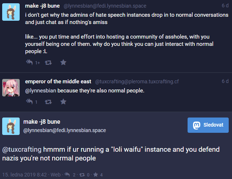Boost emperor of the middle east's post
Viewport: 232px width, 179px height.
click(48, 102)
